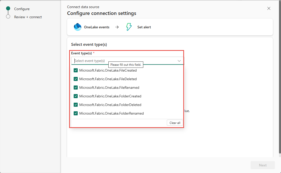The image size is (281, 173).
Task: Click the OneLake events logo icon
Action: tap(78, 27)
